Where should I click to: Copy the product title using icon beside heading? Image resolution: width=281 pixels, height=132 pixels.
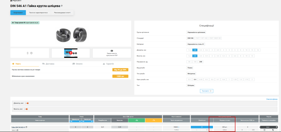coord(62,6)
